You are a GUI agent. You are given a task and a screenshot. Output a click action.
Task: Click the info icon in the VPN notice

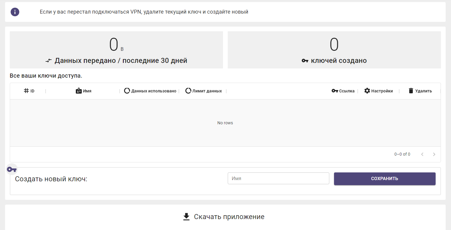pyautogui.click(x=15, y=12)
